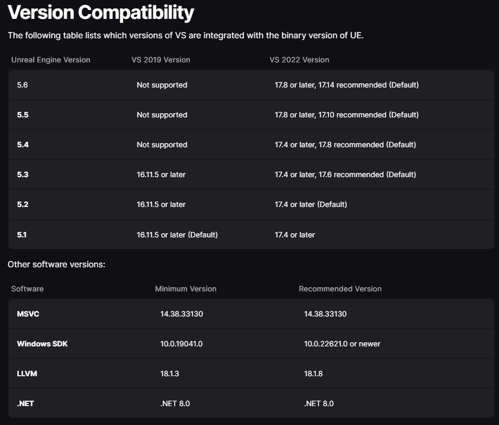
Task: Select the LLVM row label
Action: coord(27,374)
